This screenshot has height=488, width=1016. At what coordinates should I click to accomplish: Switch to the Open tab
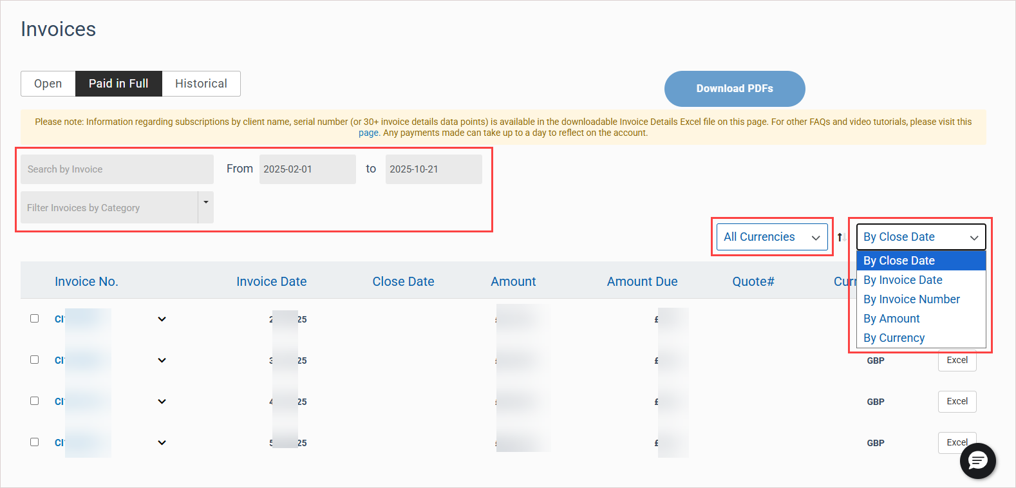click(48, 84)
